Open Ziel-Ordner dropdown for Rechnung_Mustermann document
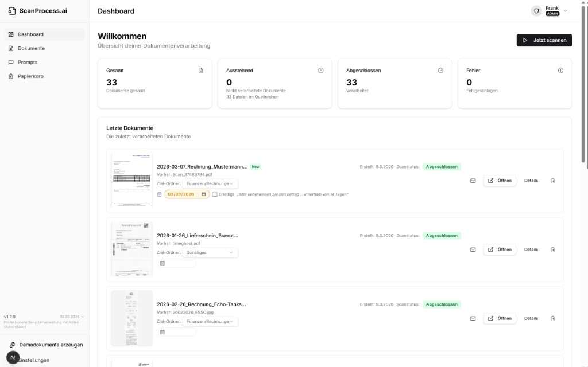Viewport: 588px width, 367px height. 210,183
